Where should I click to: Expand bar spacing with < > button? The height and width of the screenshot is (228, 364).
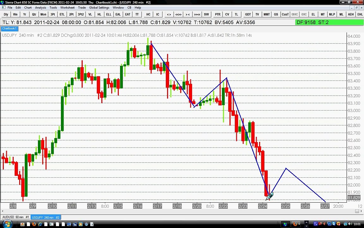pyautogui.click(x=169, y=15)
